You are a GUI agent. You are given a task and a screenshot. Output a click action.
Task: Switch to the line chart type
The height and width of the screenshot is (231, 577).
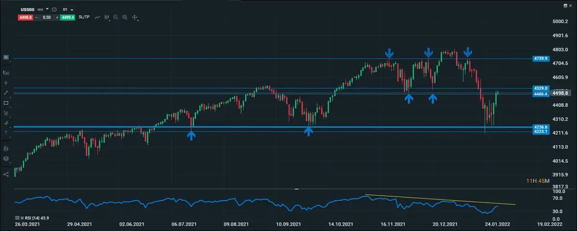tap(98, 17)
